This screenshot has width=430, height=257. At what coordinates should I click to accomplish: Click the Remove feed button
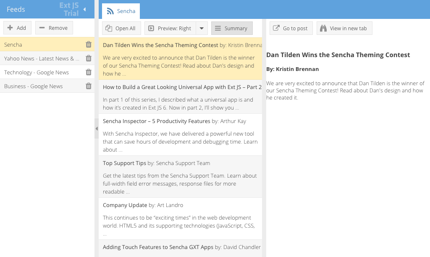point(54,28)
